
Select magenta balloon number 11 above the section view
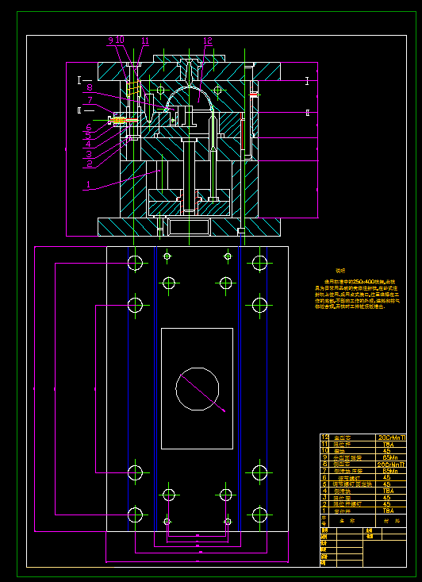145,40
